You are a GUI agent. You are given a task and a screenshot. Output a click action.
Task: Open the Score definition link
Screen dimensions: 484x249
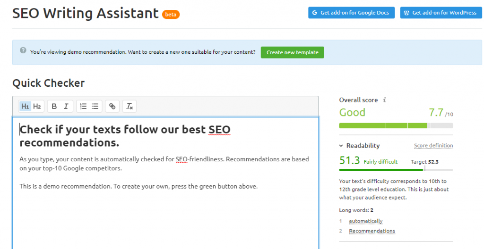tap(433, 145)
